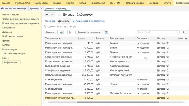This screenshot has height=106, width=189.
Task: Click the structure icon next to Создать на основании
Action: pos(106,32)
